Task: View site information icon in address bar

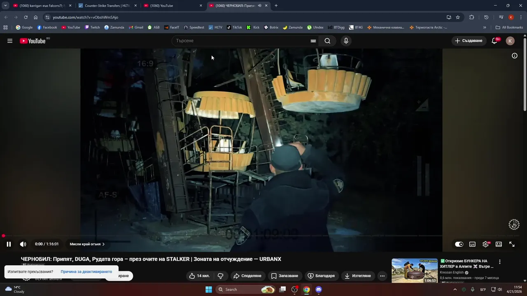Action: [47, 17]
